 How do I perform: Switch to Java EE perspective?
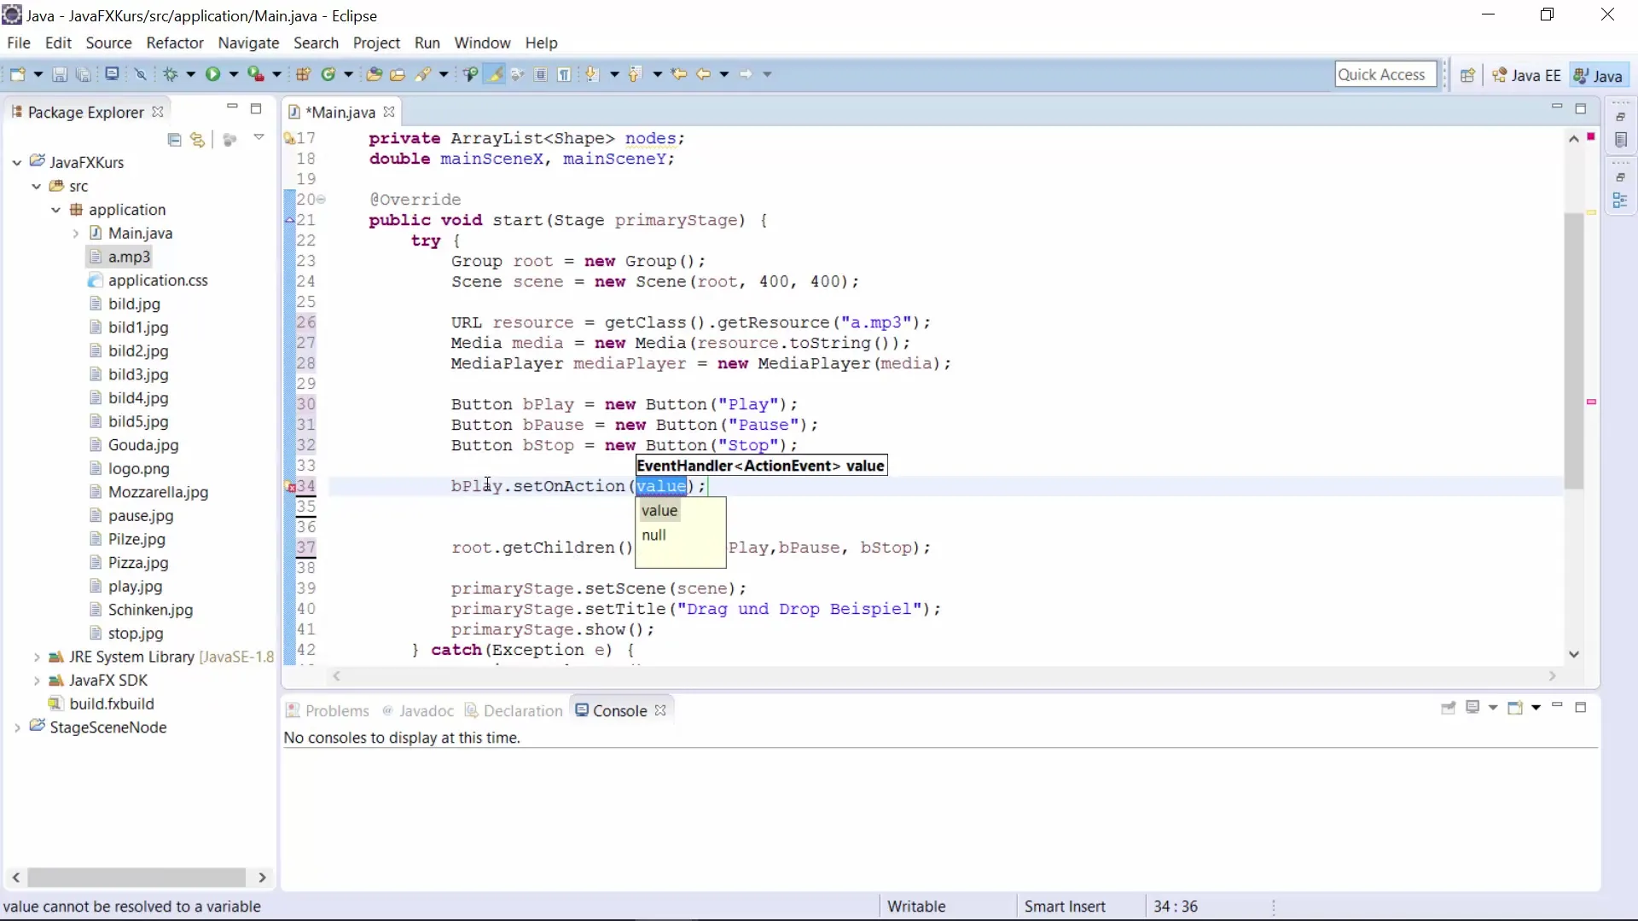point(1526,75)
